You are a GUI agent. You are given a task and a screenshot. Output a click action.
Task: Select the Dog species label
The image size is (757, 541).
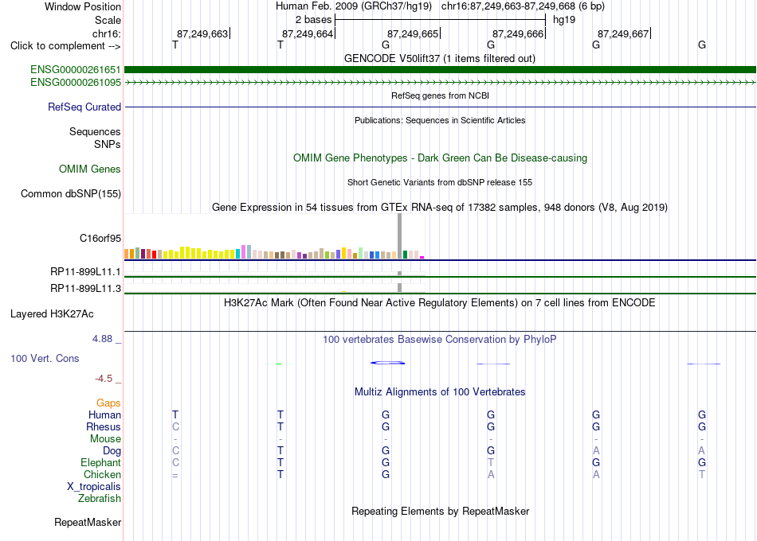pyautogui.click(x=112, y=451)
